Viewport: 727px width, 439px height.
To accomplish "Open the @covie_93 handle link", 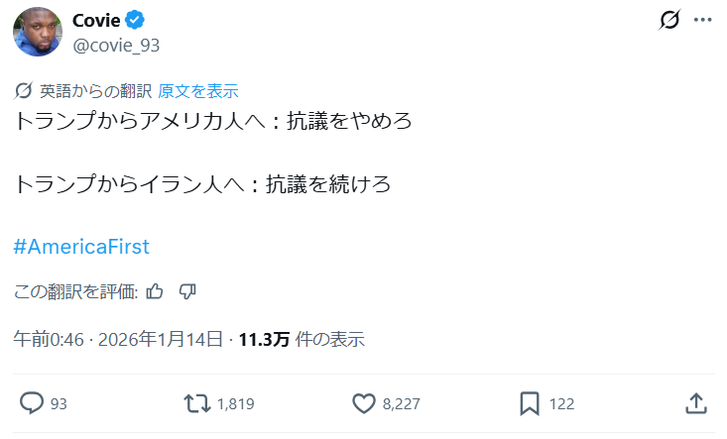I will tap(116, 45).
